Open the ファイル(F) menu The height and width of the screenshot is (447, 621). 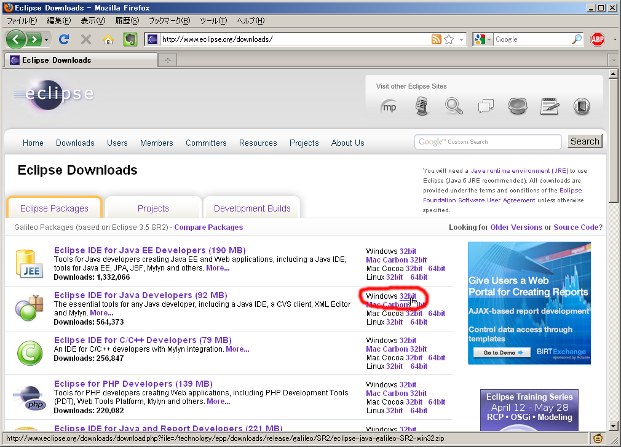coord(22,20)
